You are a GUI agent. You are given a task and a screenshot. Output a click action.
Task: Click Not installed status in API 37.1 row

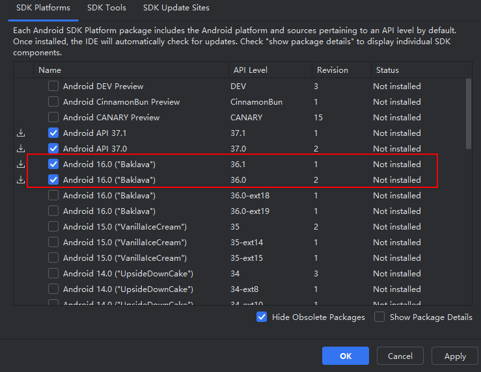pyautogui.click(x=397, y=133)
